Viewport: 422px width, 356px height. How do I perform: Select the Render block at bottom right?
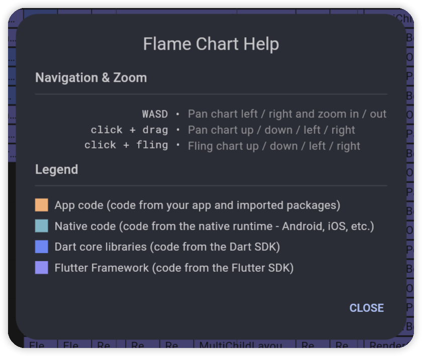(387, 346)
